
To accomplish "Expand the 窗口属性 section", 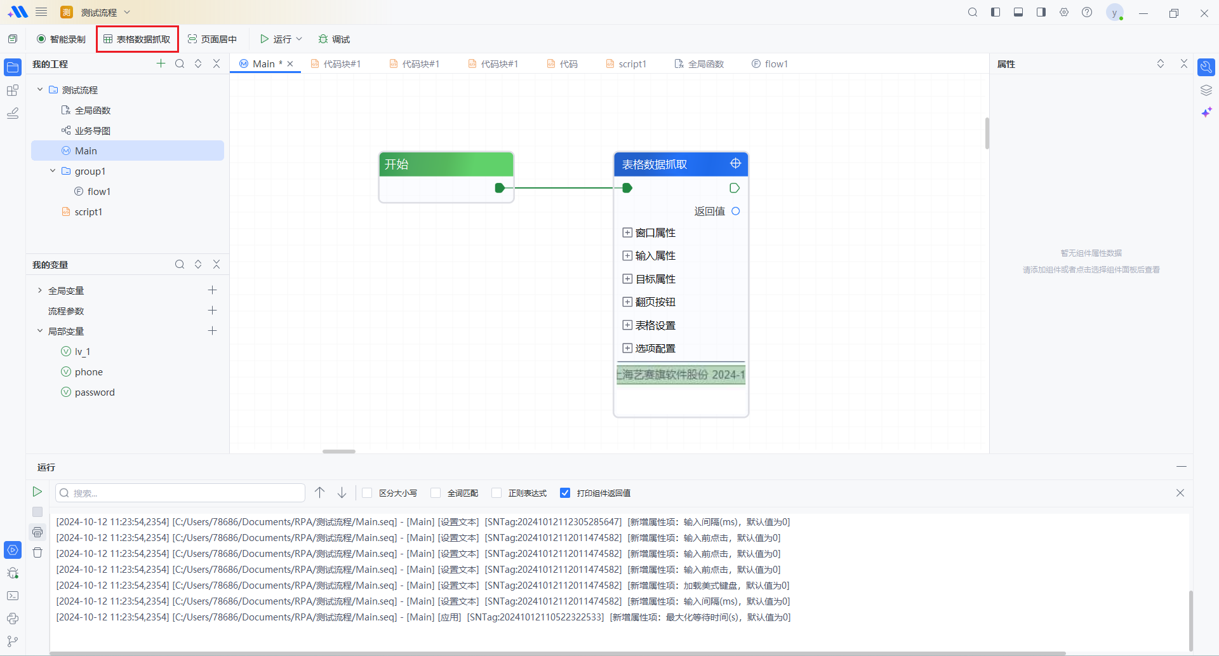I will point(627,233).
